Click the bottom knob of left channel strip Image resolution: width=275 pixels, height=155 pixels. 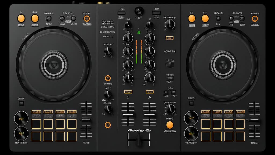[x=128, y=78]
